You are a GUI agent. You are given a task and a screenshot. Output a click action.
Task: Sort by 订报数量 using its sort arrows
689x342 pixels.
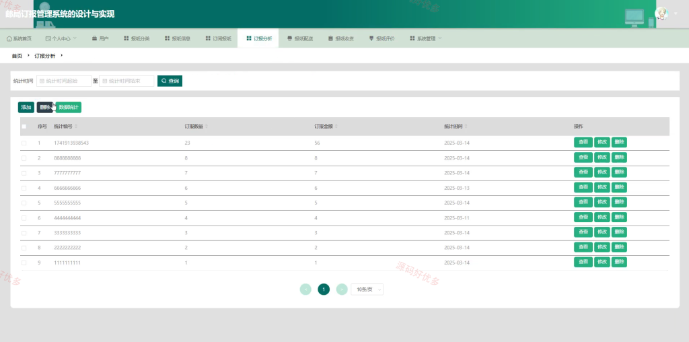point(207,127)
